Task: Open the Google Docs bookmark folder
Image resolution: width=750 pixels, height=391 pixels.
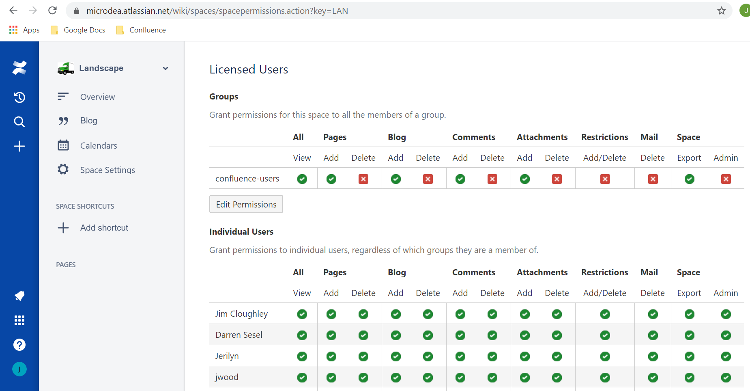Action: pos(78,30)
